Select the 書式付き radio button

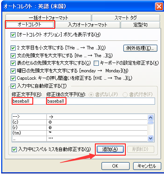[x=125, y=94]
